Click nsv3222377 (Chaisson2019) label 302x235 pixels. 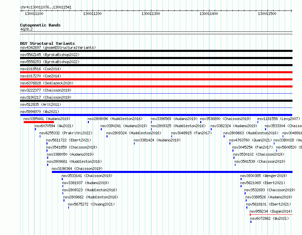(46, 90)
